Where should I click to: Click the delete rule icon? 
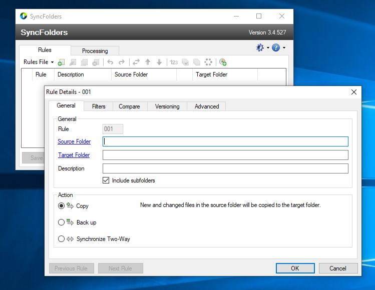click(96, 62)
